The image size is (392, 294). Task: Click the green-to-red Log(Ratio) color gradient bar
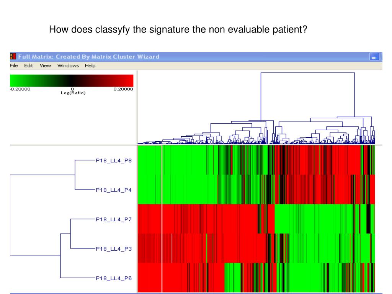72,80
